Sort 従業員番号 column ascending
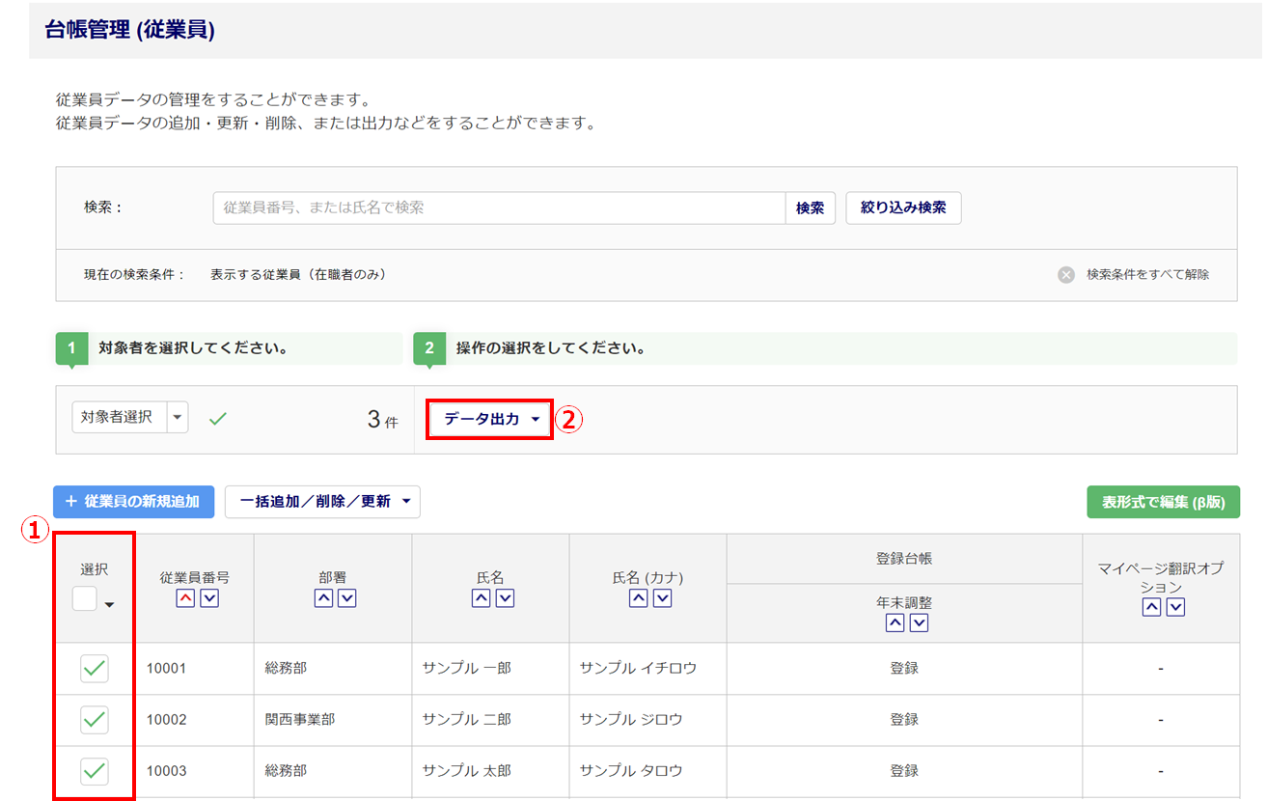This screenshot has width=1267, height=801. click(x=185, y=598)
